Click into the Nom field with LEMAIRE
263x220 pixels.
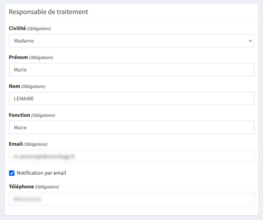pos(131,98)
